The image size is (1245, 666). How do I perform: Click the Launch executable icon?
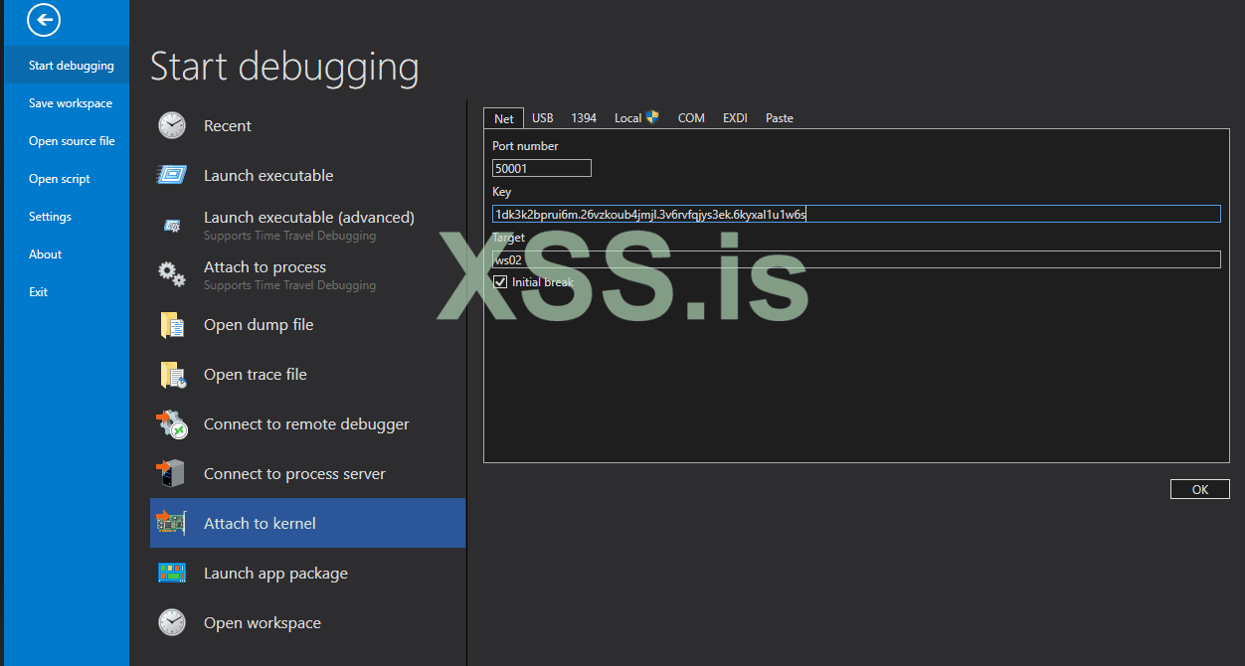click(172, 175)
